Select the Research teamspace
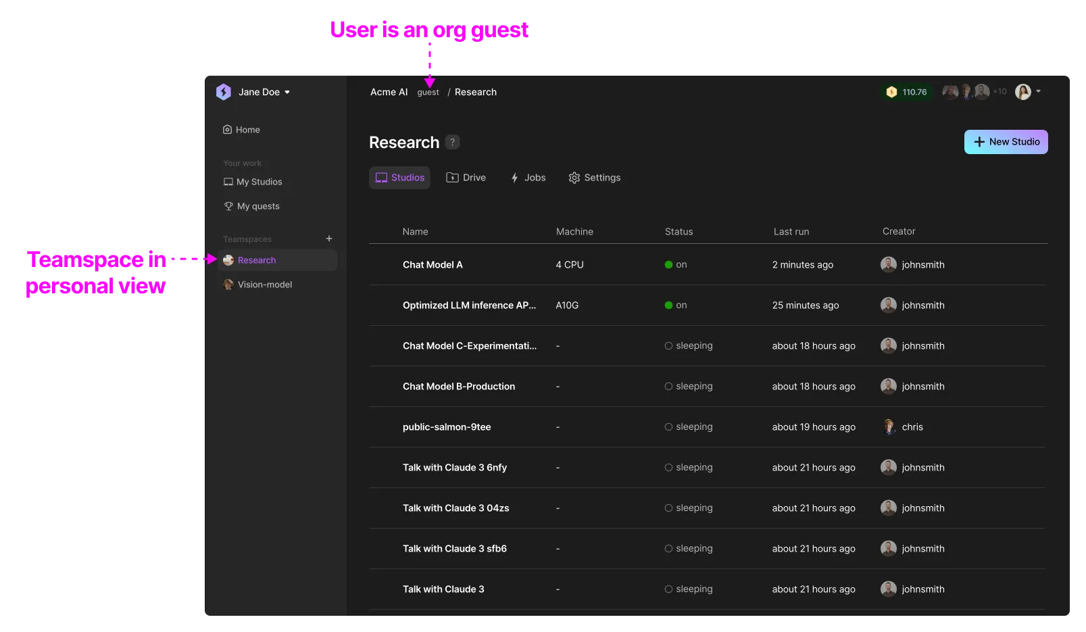The image size is (1086, 632). click(x=277, y=260)
